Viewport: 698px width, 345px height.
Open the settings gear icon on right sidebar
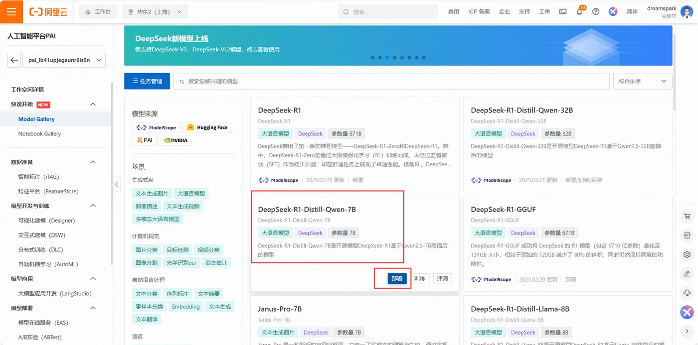tap(687, 254)
